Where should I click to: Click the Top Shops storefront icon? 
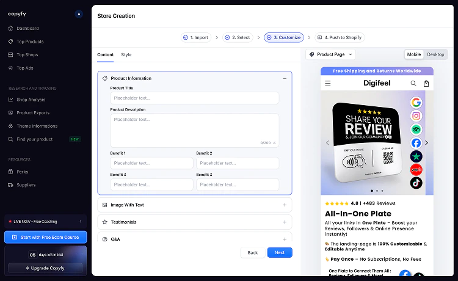click(10, 54)
